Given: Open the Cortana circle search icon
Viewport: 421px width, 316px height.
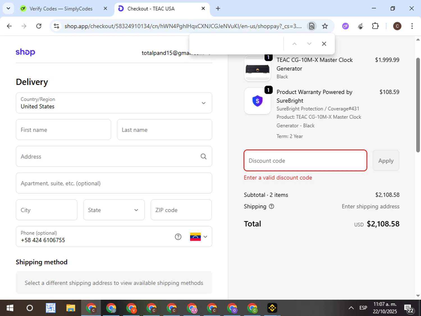Looking at the screenshot, I should click(x=29, y=308).
